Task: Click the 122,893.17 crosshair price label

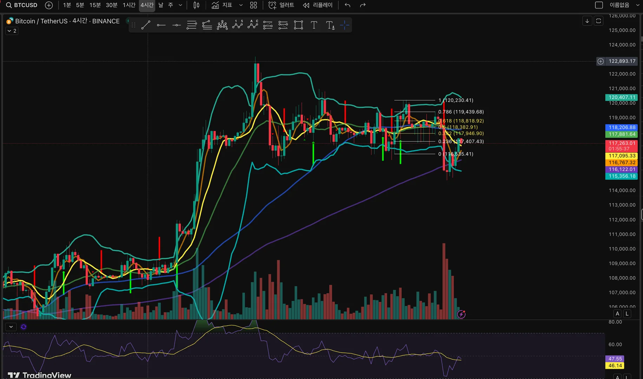Action: [x=622, y=61]
